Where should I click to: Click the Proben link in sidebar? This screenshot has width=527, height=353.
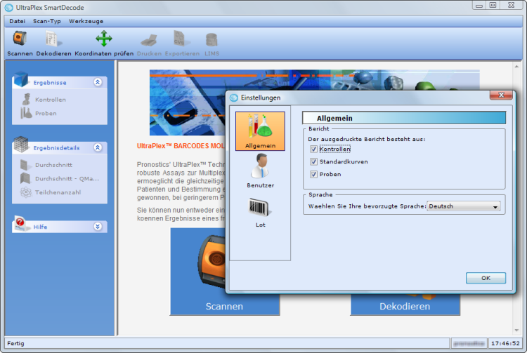point(46,114)
